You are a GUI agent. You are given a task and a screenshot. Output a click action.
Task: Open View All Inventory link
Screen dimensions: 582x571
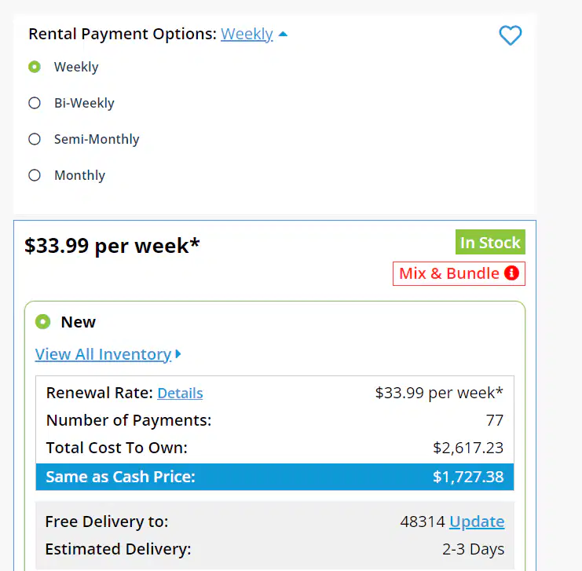(x=103, y=354)
